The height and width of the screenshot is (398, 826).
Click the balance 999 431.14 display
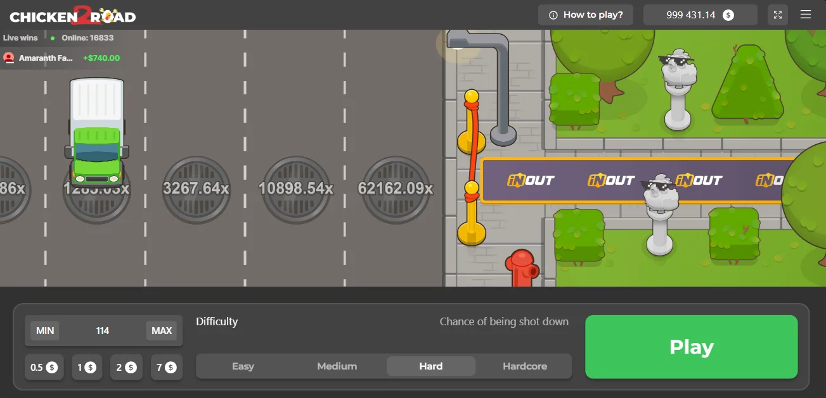(700, 15)
